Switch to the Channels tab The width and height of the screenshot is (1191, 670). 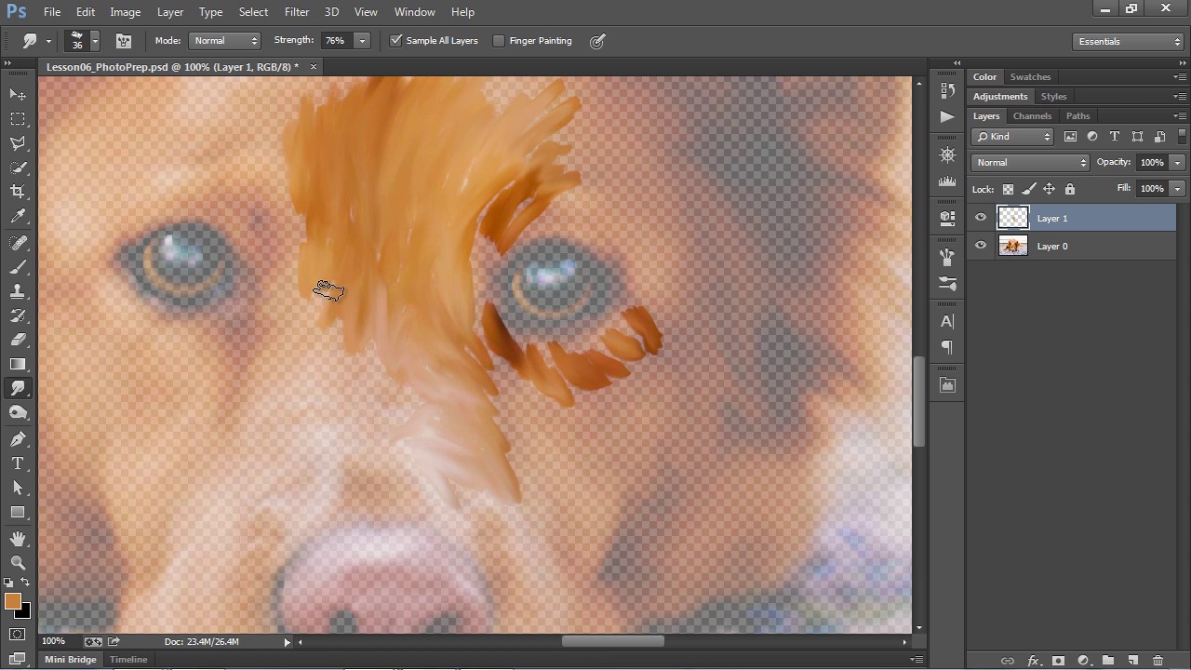click(x=1032, y=116)
